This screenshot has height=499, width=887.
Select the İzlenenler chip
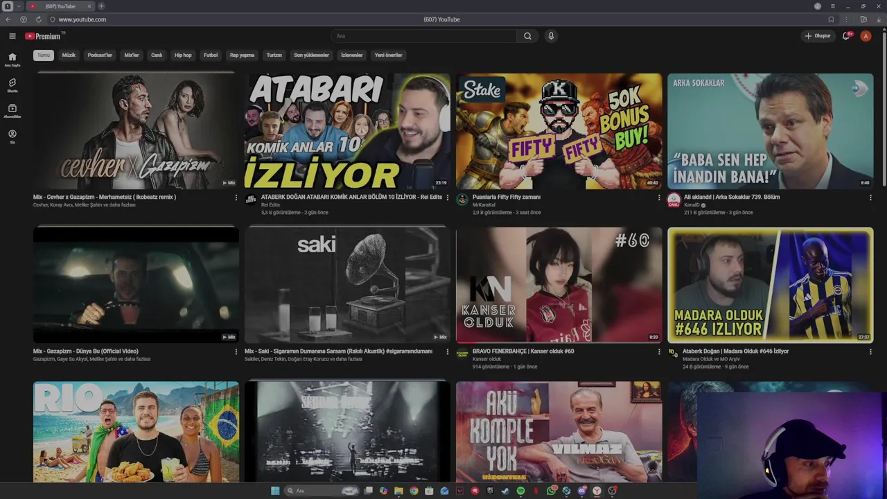(352, 55)
